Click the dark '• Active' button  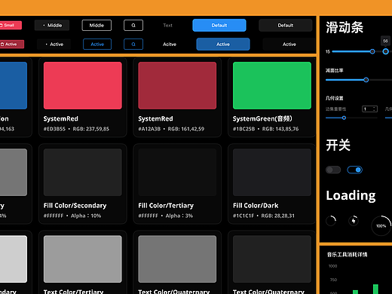(54, 44)
